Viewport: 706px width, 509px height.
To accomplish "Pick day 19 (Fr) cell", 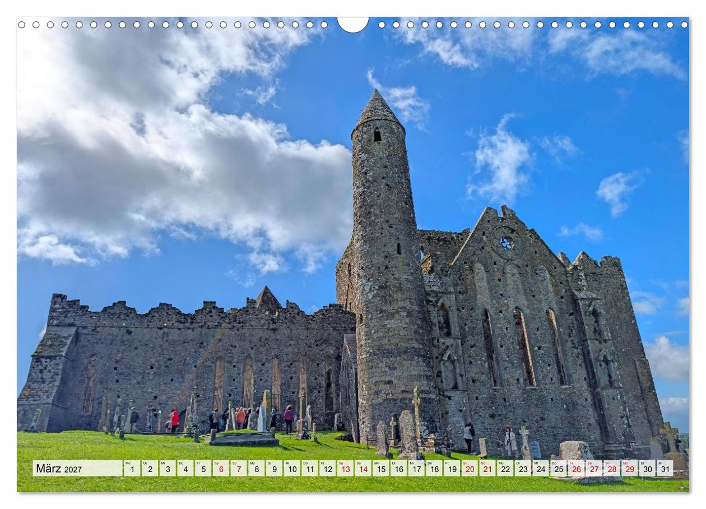I will click(452, 469).
